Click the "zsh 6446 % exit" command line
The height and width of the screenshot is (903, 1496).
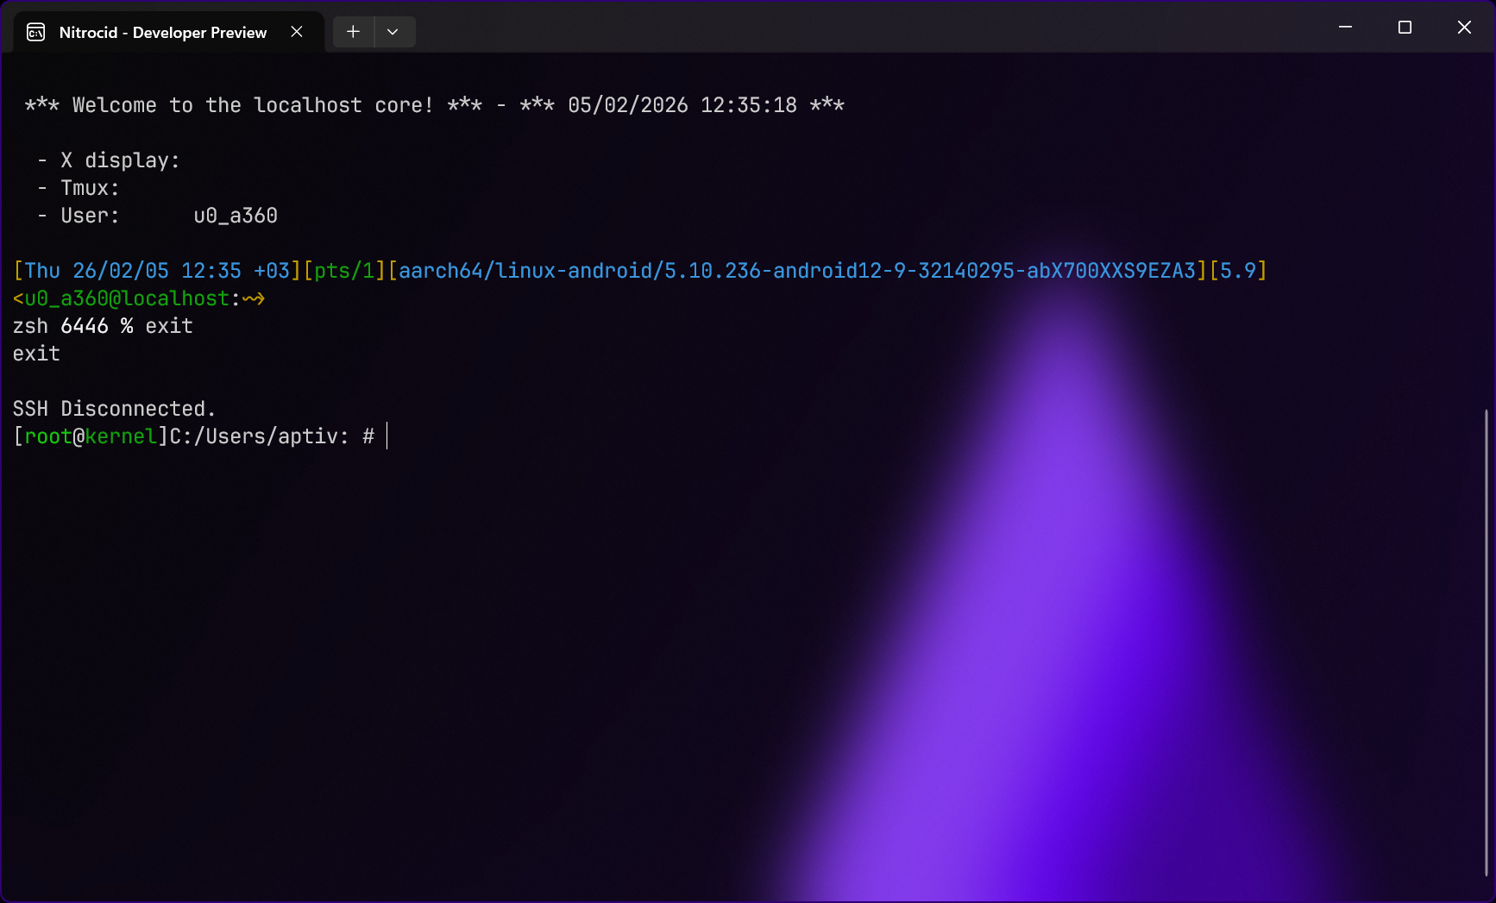(103, 326)
